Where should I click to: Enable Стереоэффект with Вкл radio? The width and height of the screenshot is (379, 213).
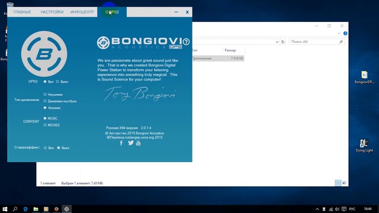click(x=45, y=148)
